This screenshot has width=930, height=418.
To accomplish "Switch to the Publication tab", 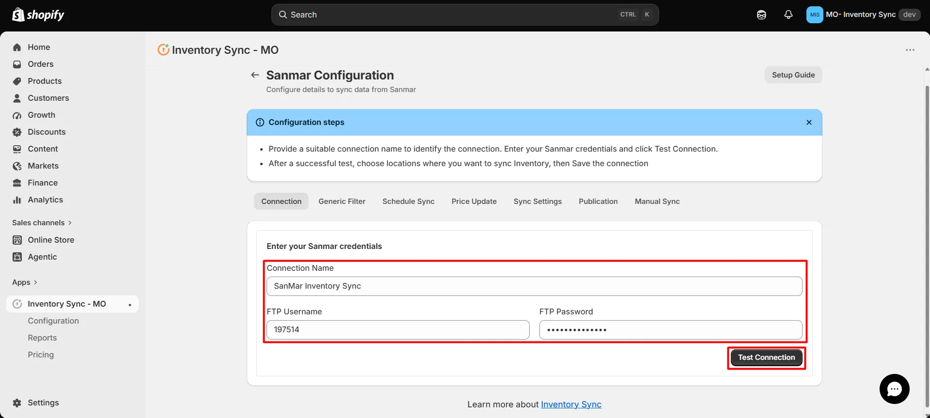I will [598, 201].
